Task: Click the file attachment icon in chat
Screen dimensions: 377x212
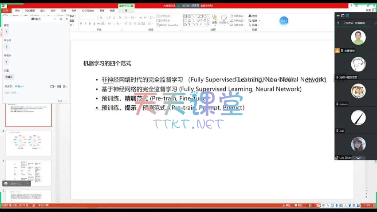Action: coord(52,86)
